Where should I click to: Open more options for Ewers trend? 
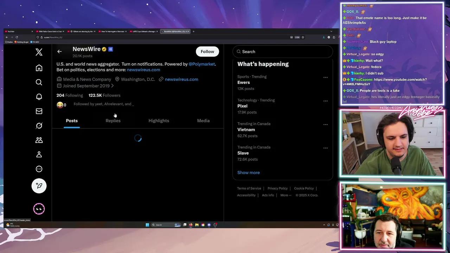coord(326,77)
